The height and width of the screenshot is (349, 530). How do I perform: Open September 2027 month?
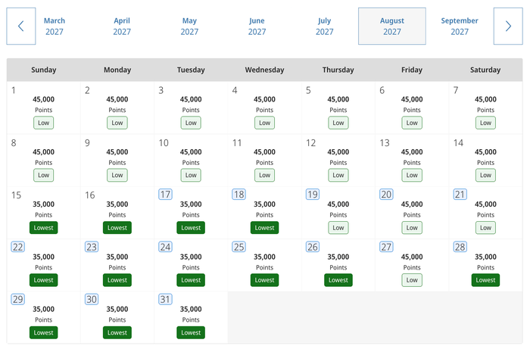coord(460,26)
